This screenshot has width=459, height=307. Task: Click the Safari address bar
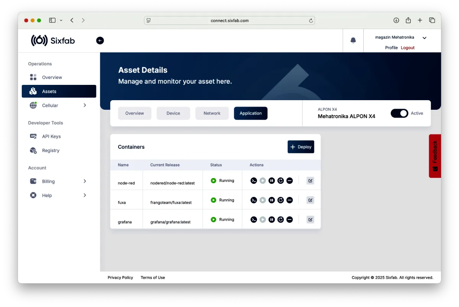(x=229, y=21)
